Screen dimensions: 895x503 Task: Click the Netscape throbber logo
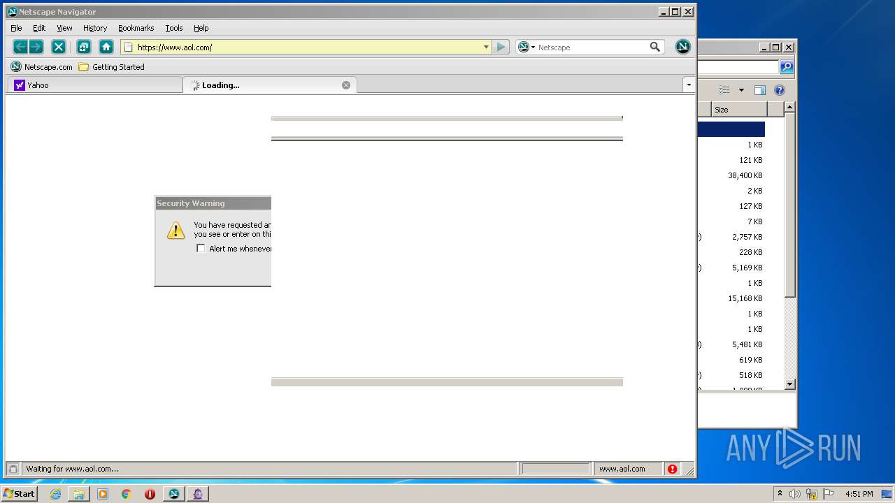tap(683, 47)
